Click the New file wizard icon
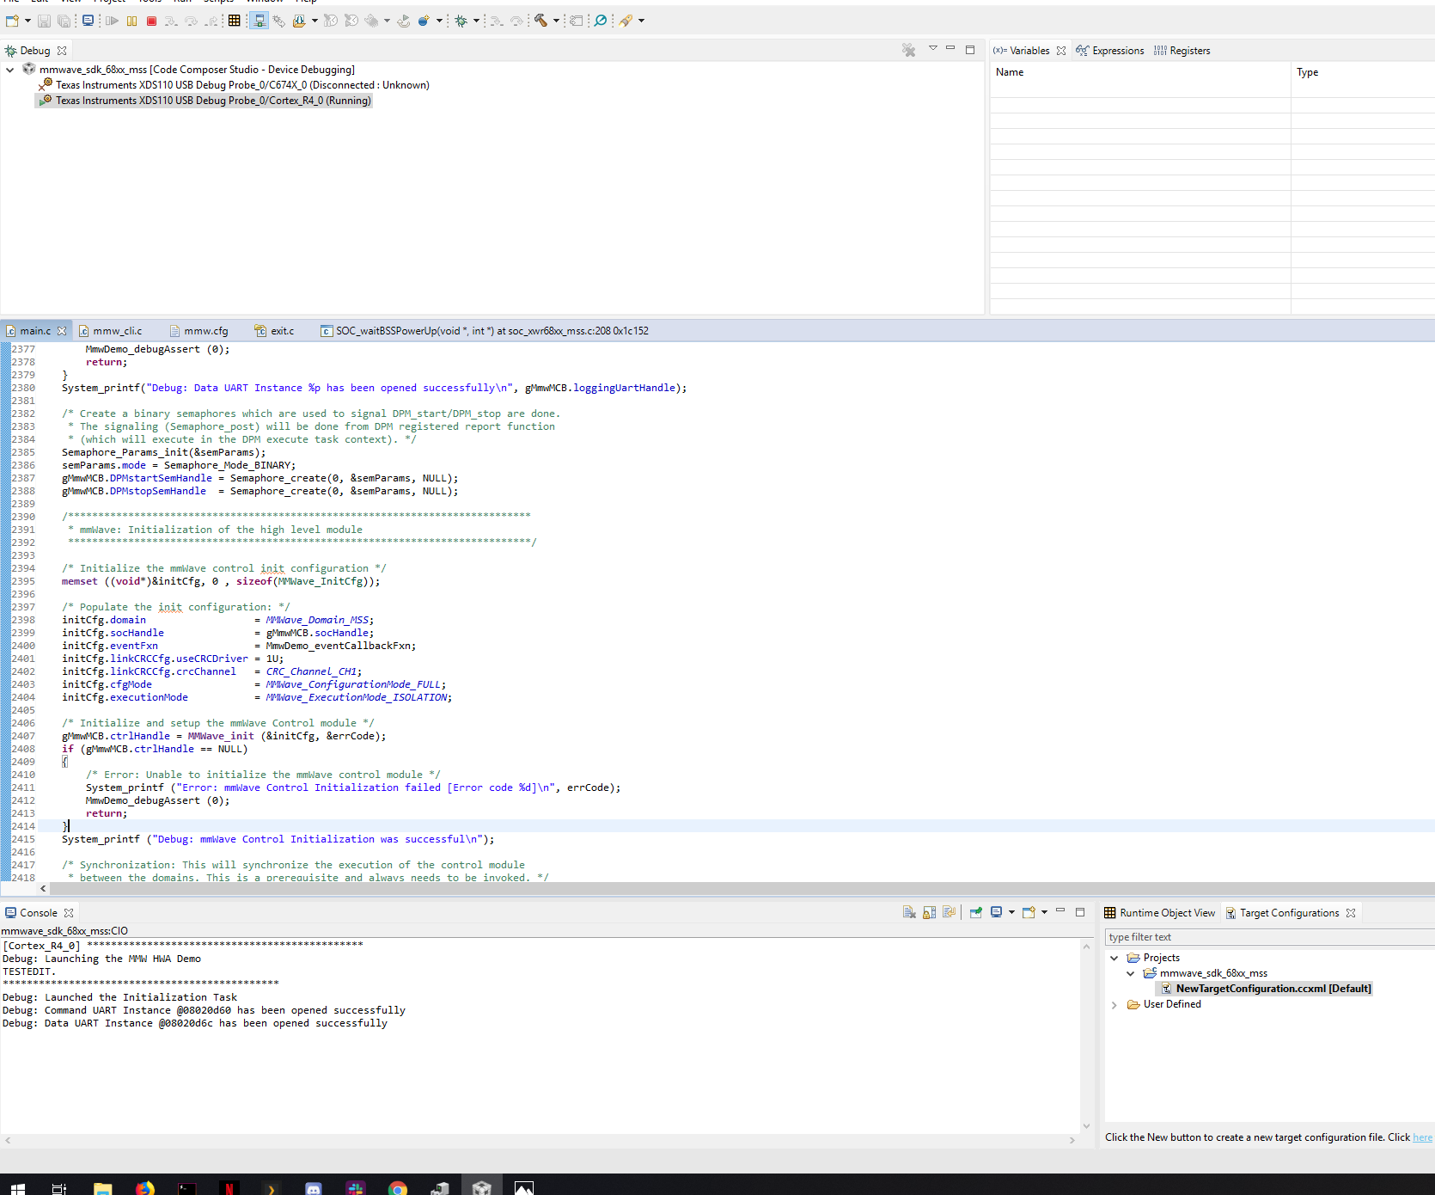 pos(12,21)
